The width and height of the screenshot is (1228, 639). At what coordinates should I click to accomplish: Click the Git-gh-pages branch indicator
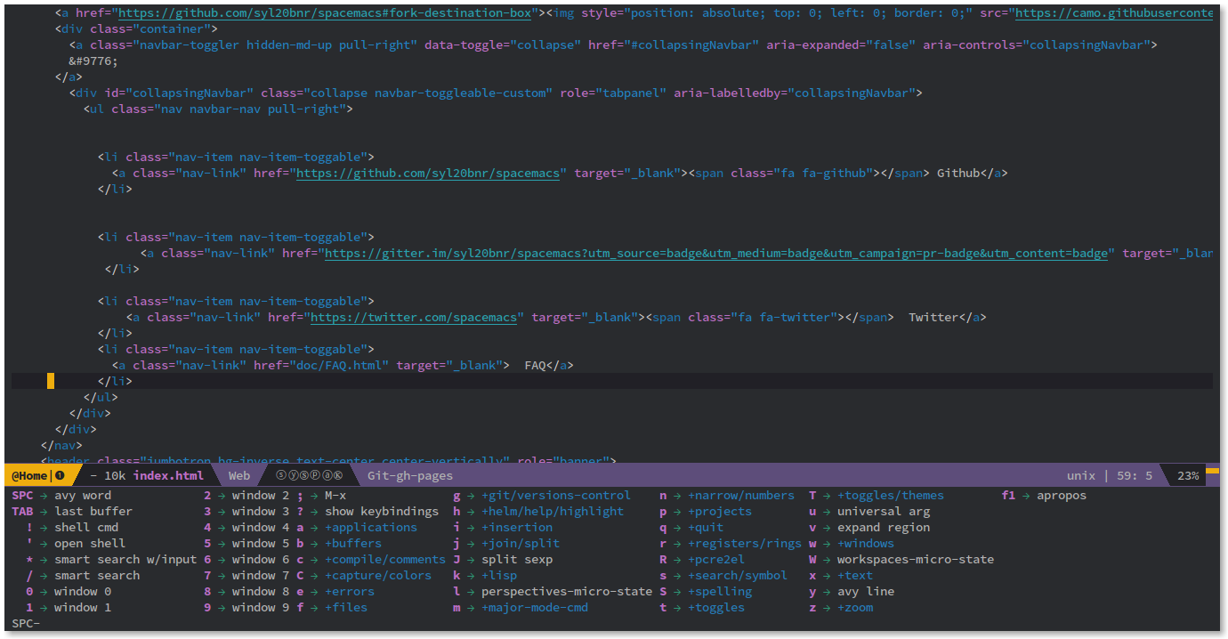tap(409, 474)
